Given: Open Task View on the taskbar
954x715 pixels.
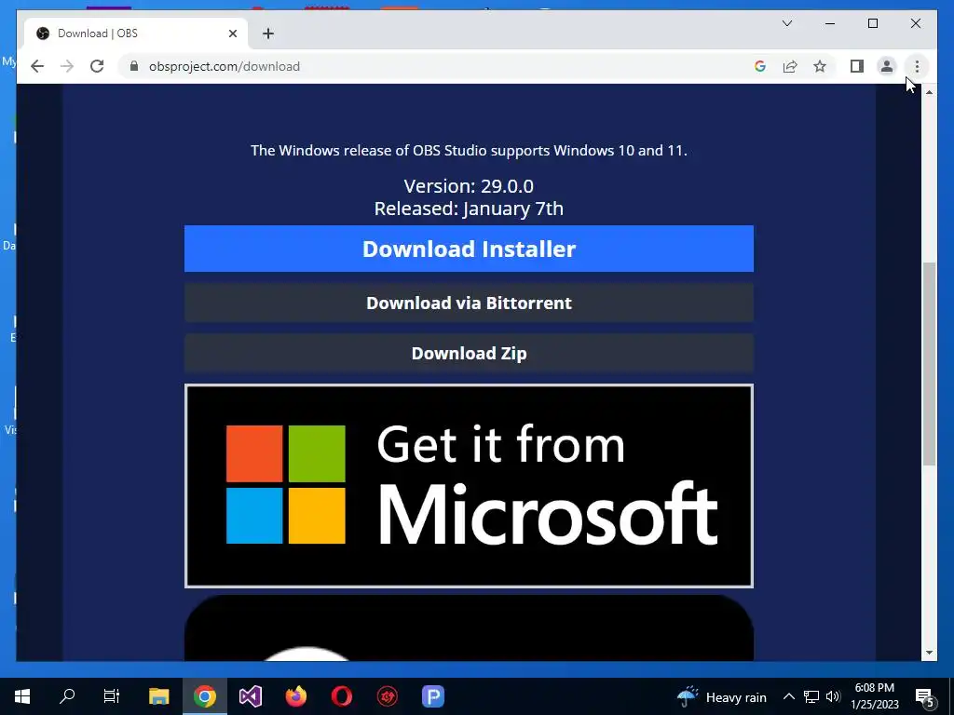Looking at the screenshot, I should click(x=112, y=696).
